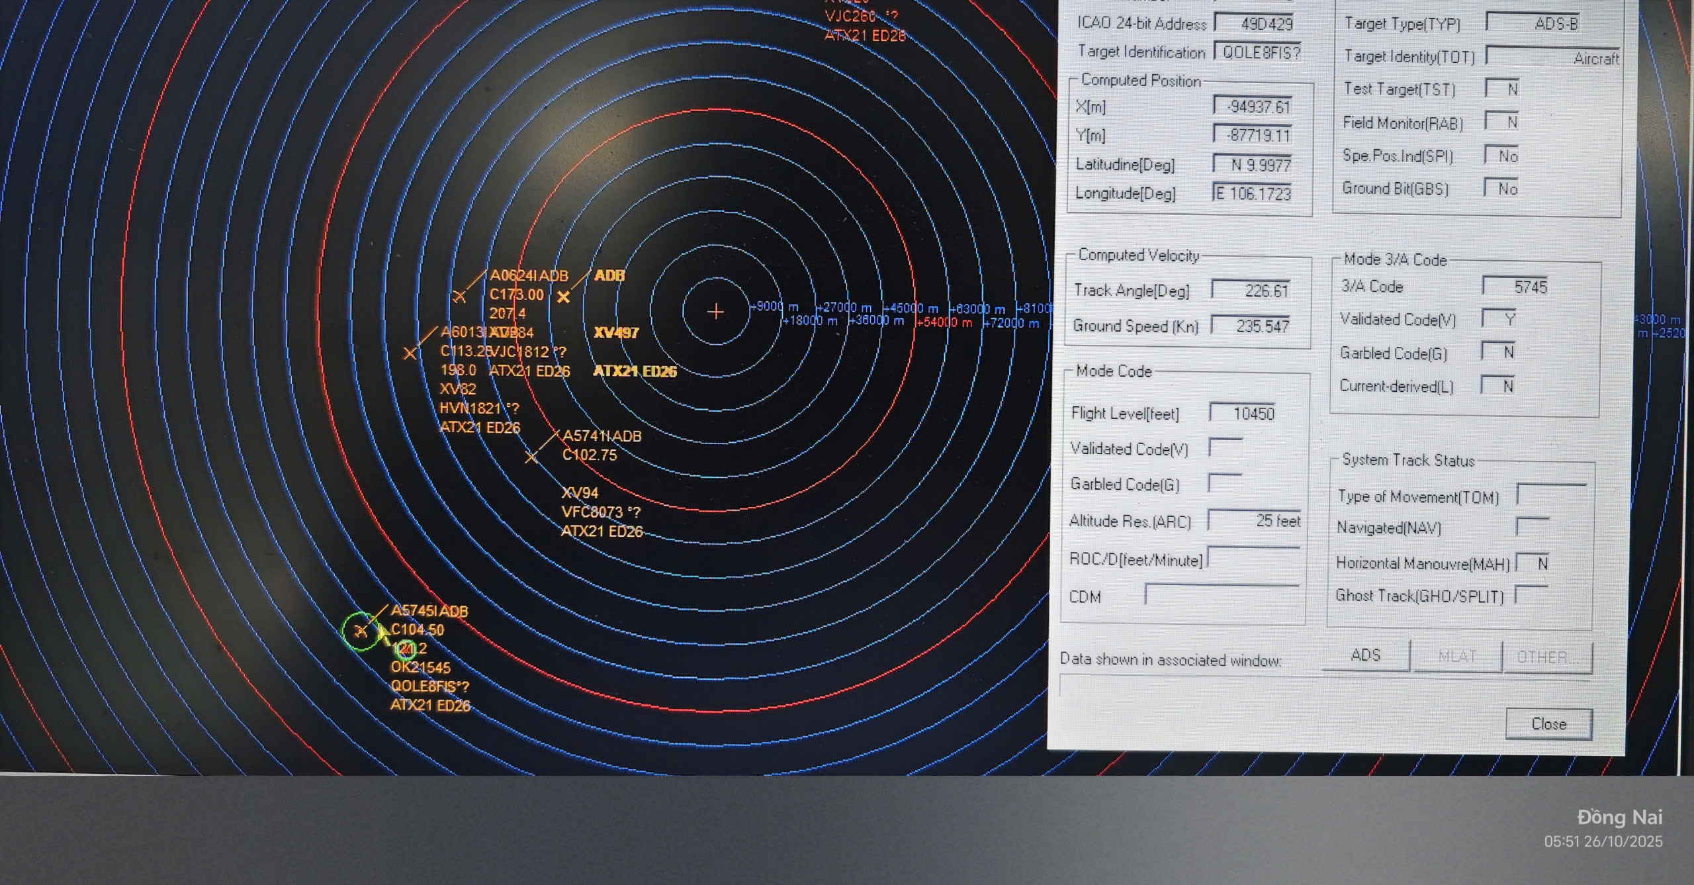
Task: Click the radar center cross marker
Action: click(715, 312)
